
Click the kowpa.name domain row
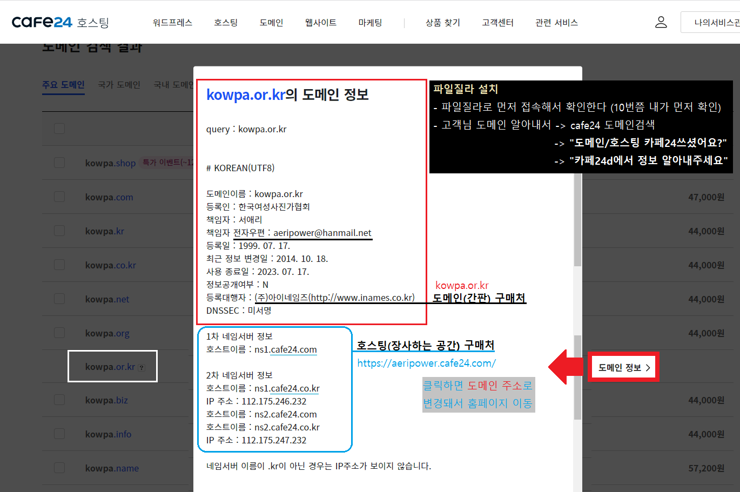112,468
